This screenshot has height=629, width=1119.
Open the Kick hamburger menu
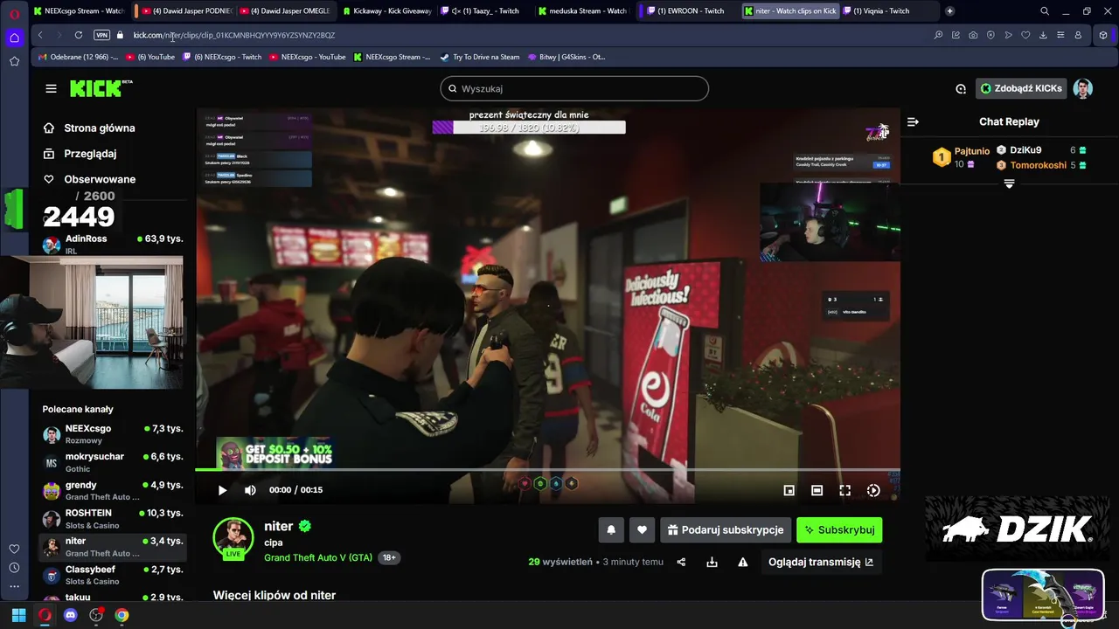[x=51, y=88]
